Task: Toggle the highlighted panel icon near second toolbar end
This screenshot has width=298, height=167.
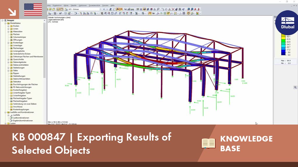Action: click(x=189, y=13)
